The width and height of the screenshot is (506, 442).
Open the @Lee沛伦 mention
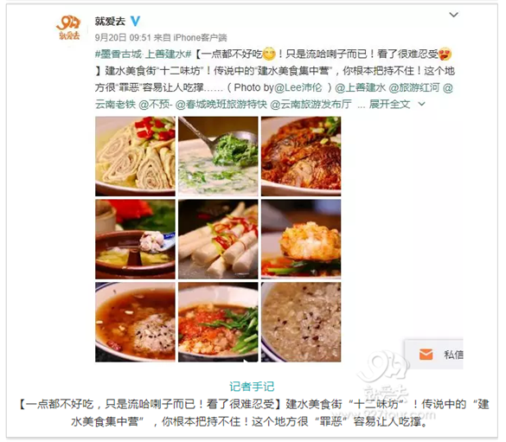(298, 87)
